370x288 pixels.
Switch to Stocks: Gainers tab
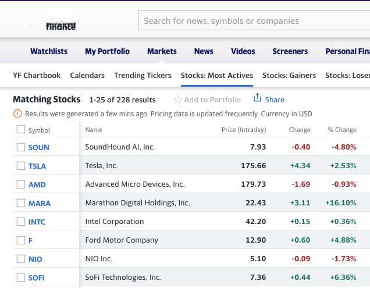289,75
